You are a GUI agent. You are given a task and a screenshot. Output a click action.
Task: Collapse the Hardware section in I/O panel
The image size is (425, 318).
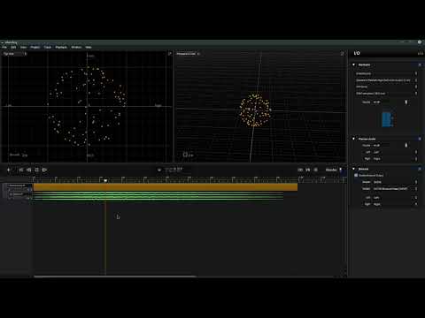click(x=354, y=64)
